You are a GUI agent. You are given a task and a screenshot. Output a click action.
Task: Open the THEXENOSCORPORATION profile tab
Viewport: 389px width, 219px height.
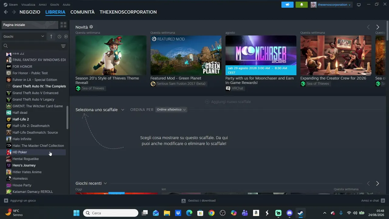(x=128, y=12)
